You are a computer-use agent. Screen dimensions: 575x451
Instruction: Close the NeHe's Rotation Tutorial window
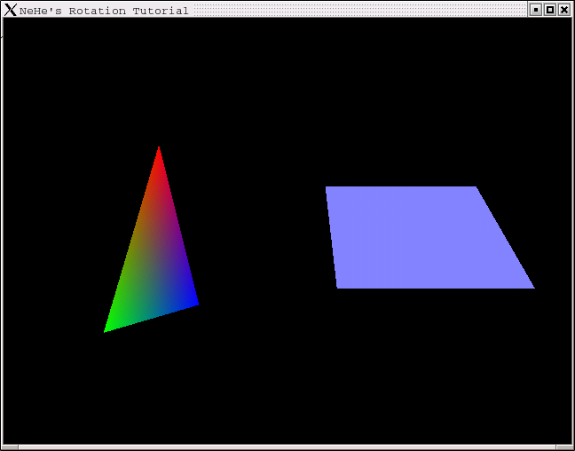564,10
